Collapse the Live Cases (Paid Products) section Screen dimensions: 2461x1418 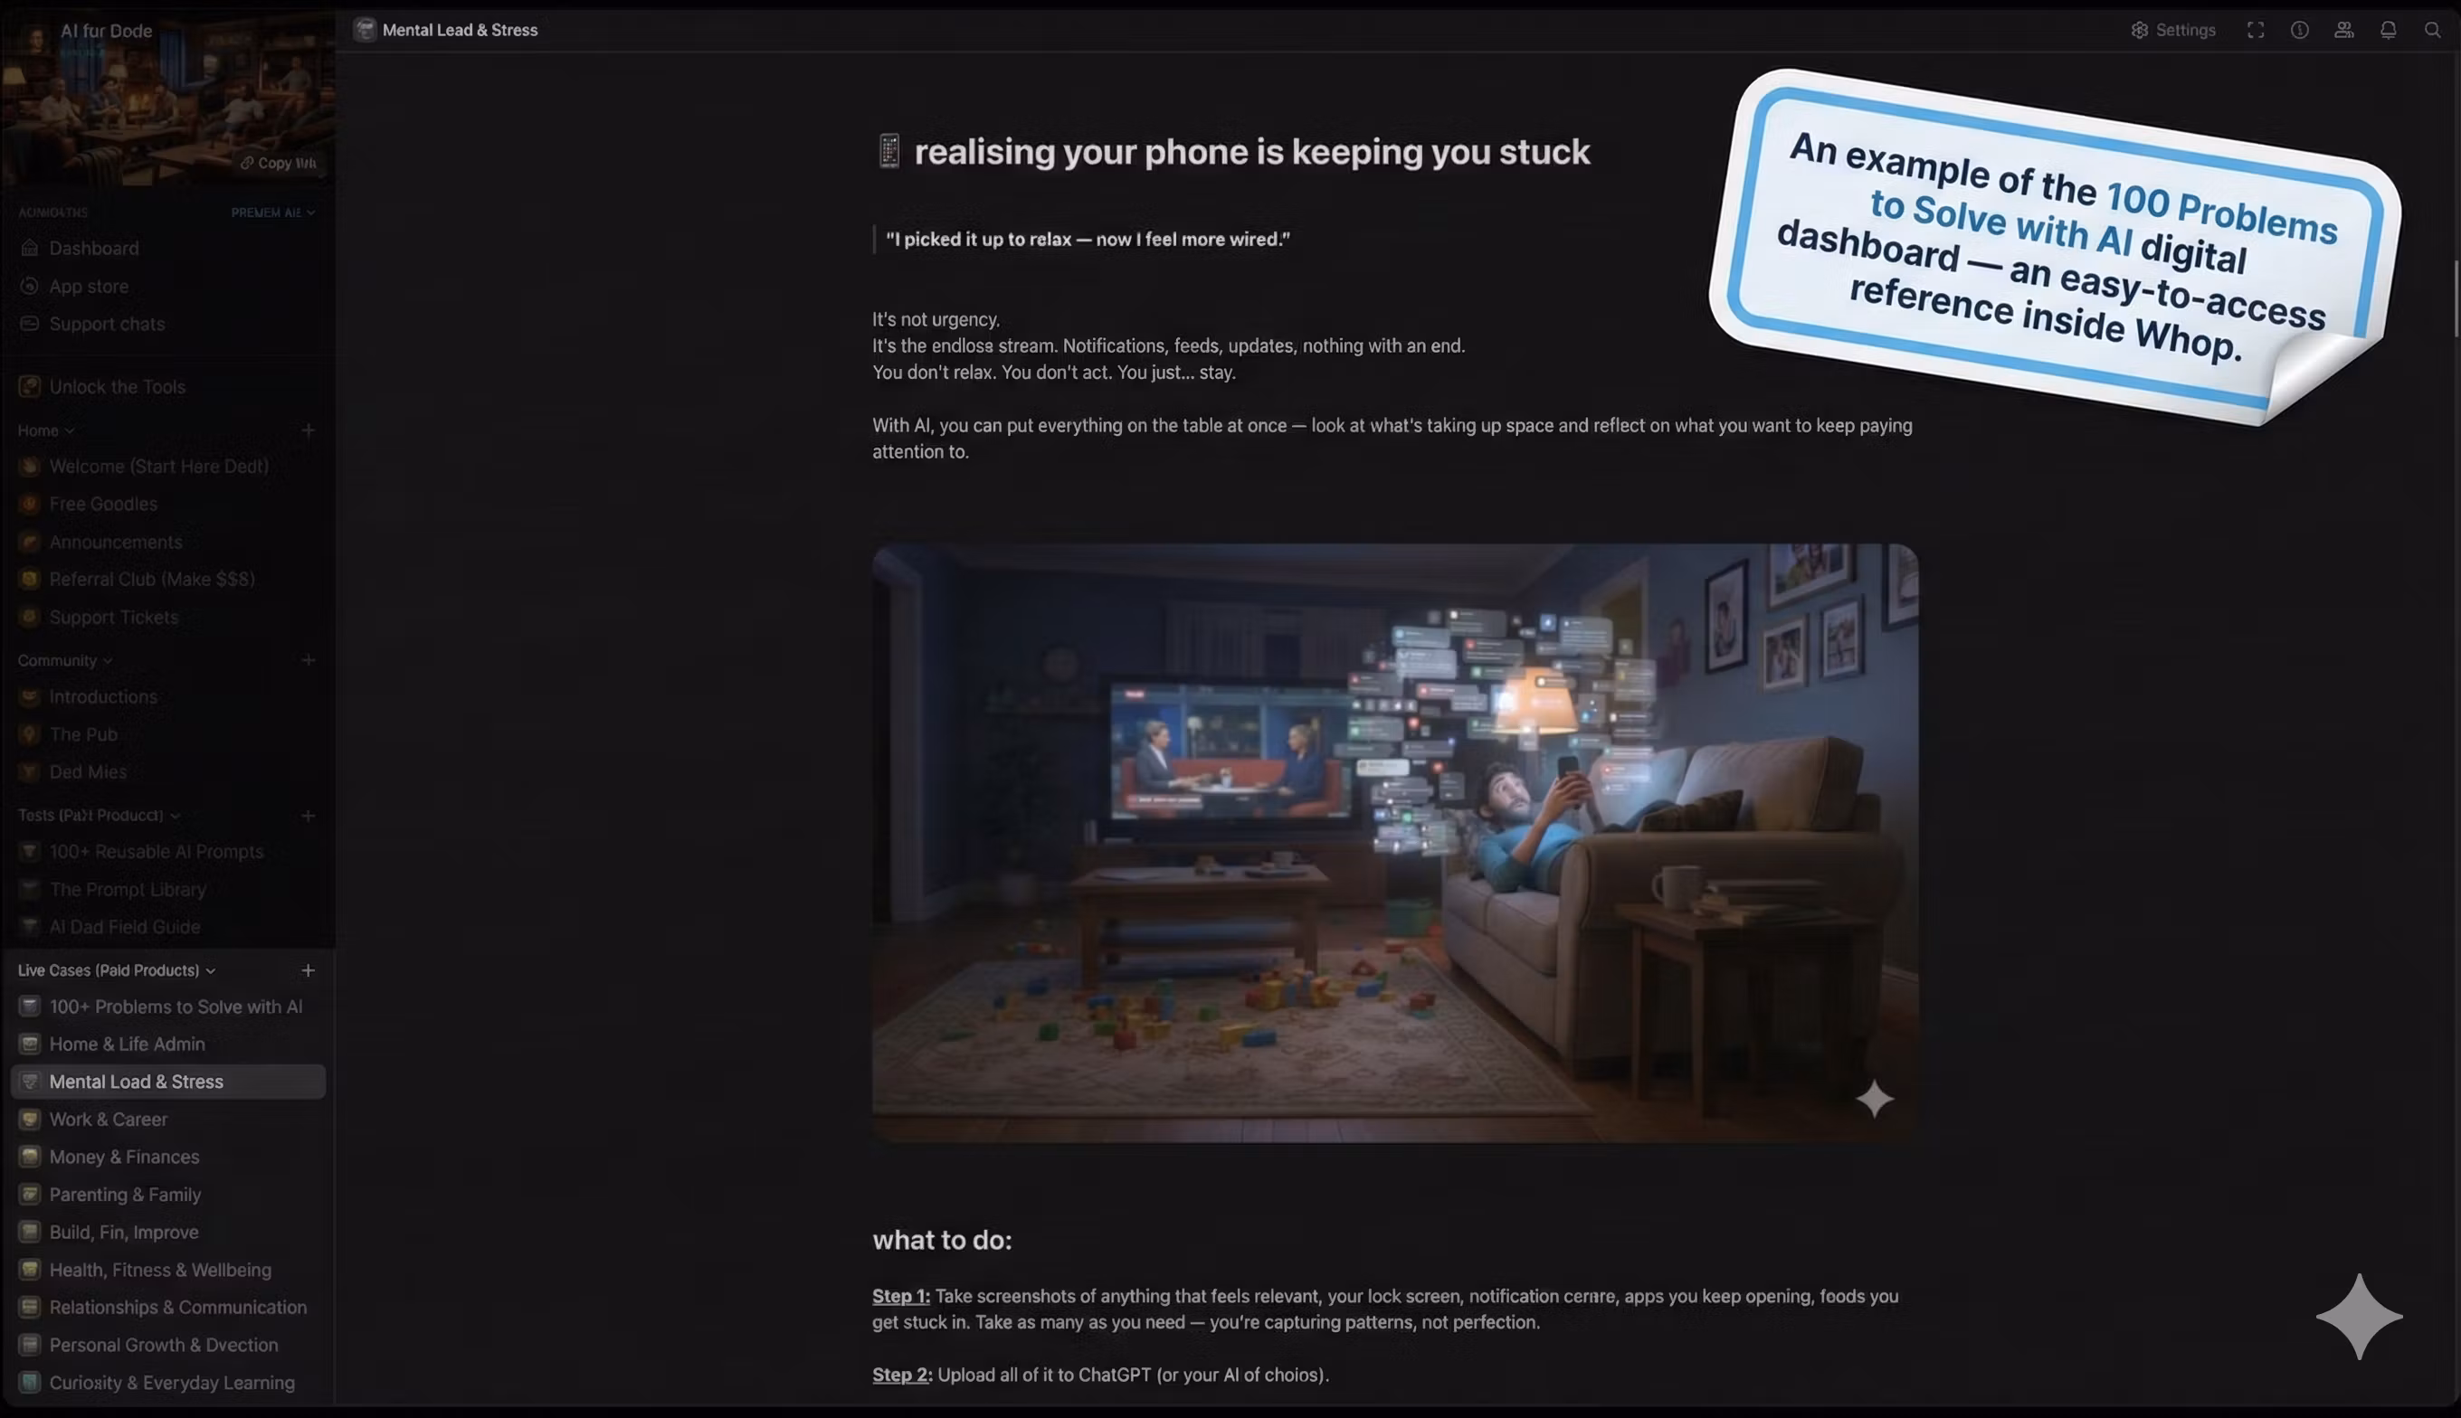coord(211,971)
